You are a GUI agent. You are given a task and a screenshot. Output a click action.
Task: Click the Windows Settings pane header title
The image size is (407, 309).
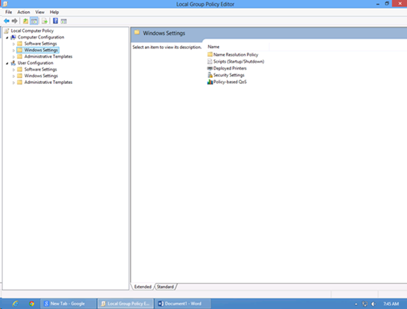click(x=164, y=33)
